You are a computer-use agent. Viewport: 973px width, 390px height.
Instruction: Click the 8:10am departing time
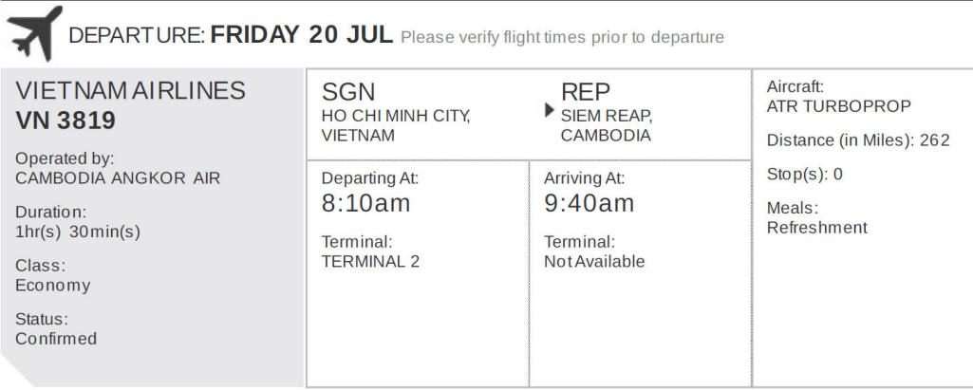point(366,203)
